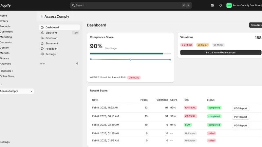262x147 pixels.
Task: Open the Sidekick assistant icon in top bar
Action: coord(212,5)
